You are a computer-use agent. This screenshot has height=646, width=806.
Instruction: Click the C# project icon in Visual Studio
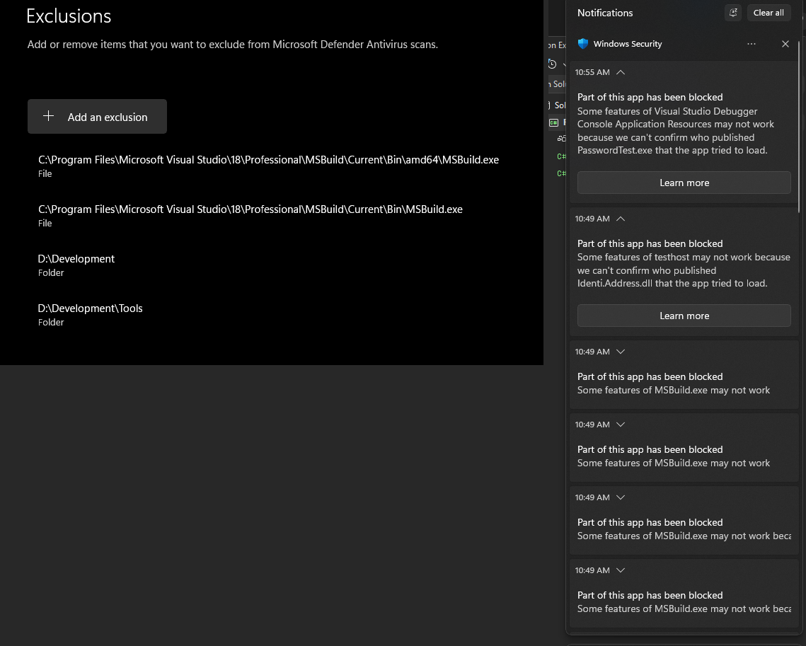point(553,123)
